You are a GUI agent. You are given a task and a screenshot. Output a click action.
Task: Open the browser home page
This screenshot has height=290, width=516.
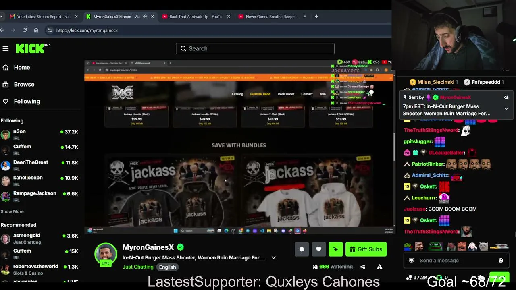click(36, 30)
